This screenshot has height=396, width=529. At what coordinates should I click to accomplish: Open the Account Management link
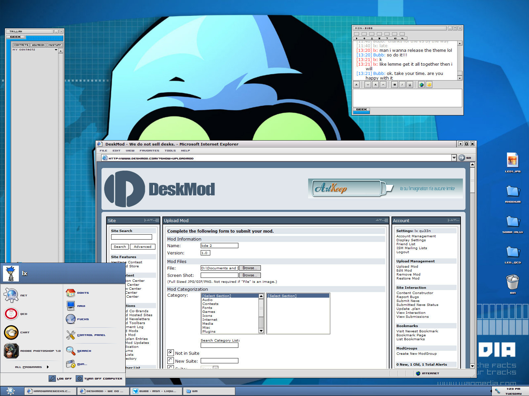coord(416,236)
